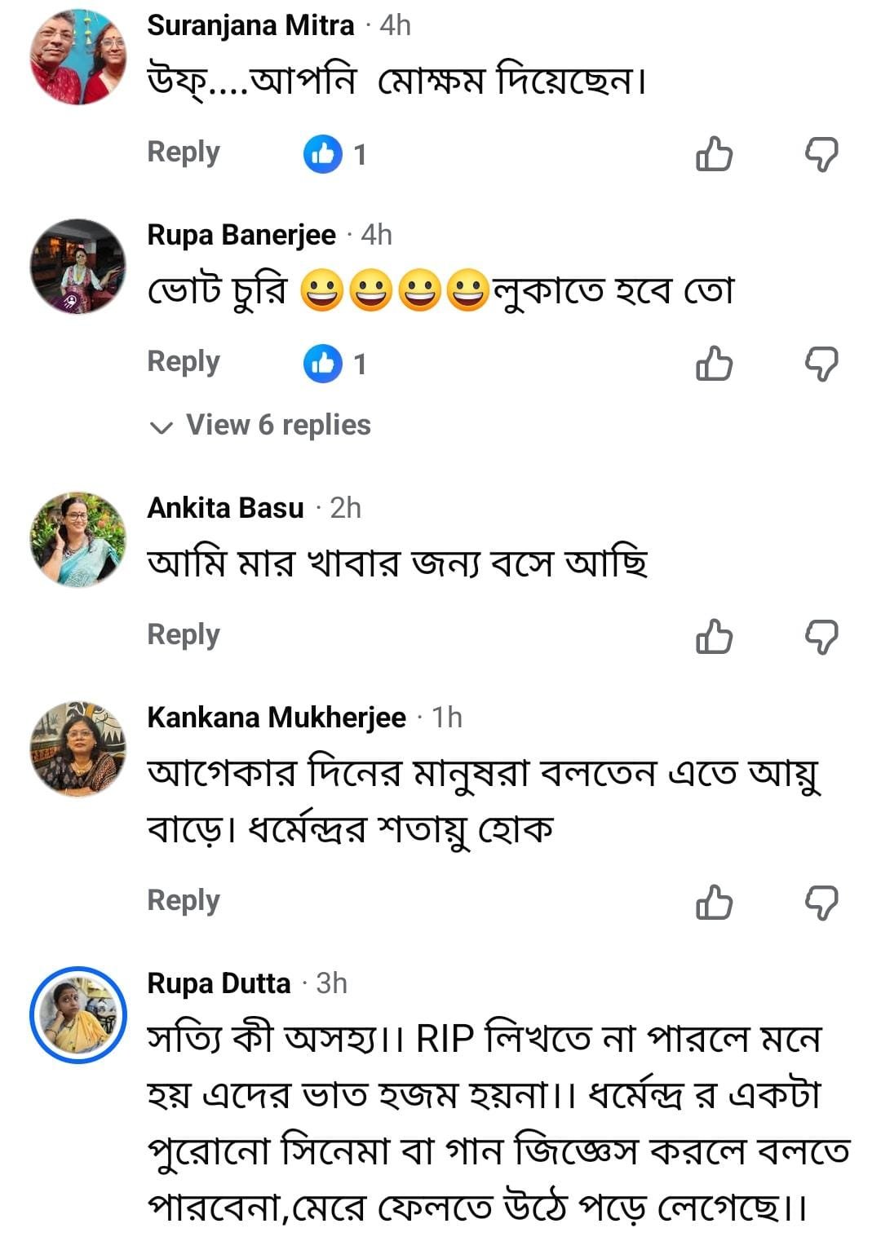Open Ankita Basu's avatar
Image resolution: width=881 pixels, height=1250 pixels.
78,539
